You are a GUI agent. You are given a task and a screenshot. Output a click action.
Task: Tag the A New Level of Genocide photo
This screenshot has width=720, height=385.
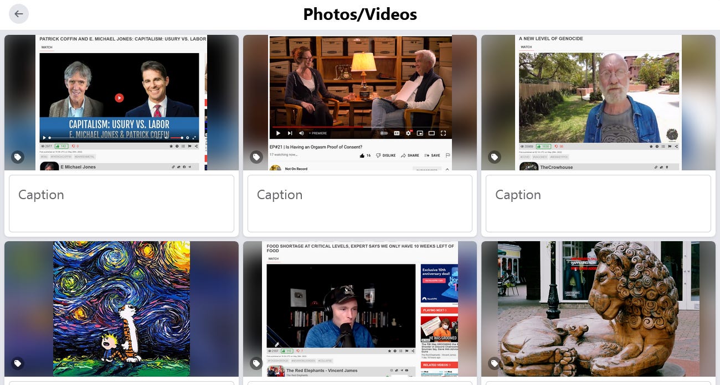(x=495, y=157)
